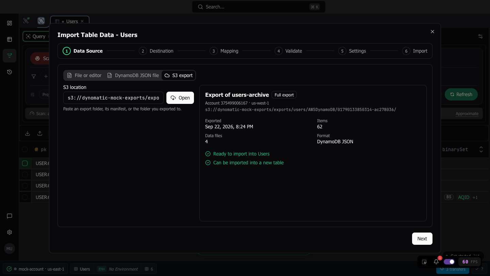Click the Next button
This screenshot has height=276, width=490.
tap(422, 239)
